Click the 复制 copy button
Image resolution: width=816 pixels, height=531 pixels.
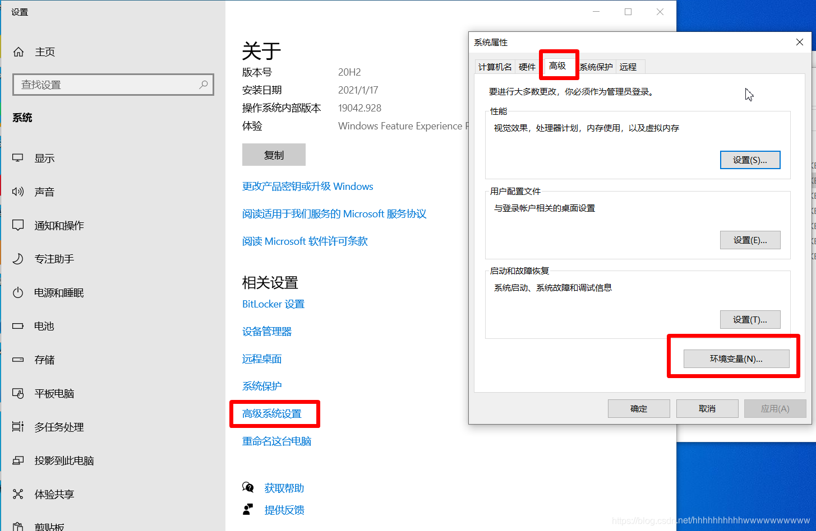274,155
